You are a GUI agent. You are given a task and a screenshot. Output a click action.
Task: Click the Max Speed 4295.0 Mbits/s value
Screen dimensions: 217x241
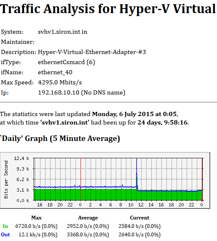(x=60, y=82)
